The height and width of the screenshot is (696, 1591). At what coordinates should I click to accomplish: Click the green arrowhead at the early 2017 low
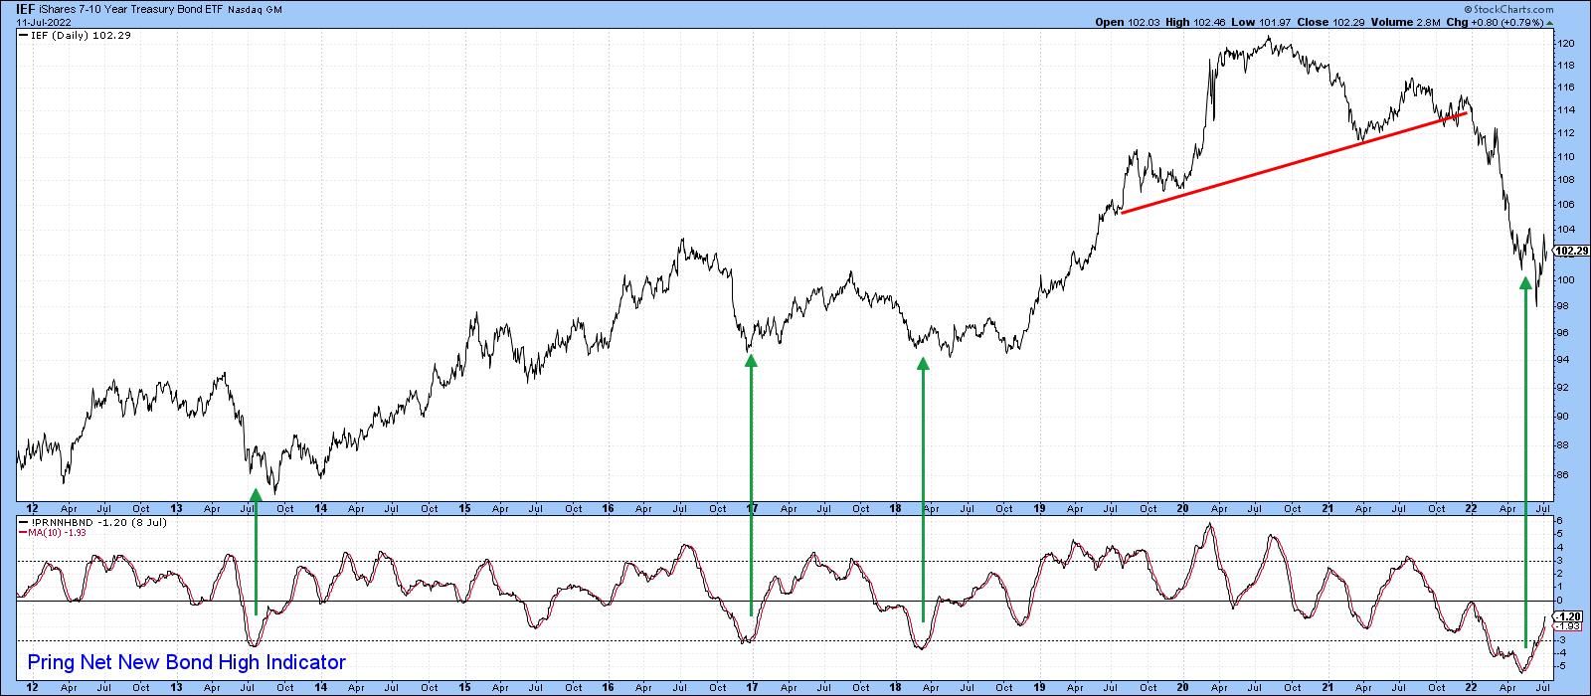751,362
